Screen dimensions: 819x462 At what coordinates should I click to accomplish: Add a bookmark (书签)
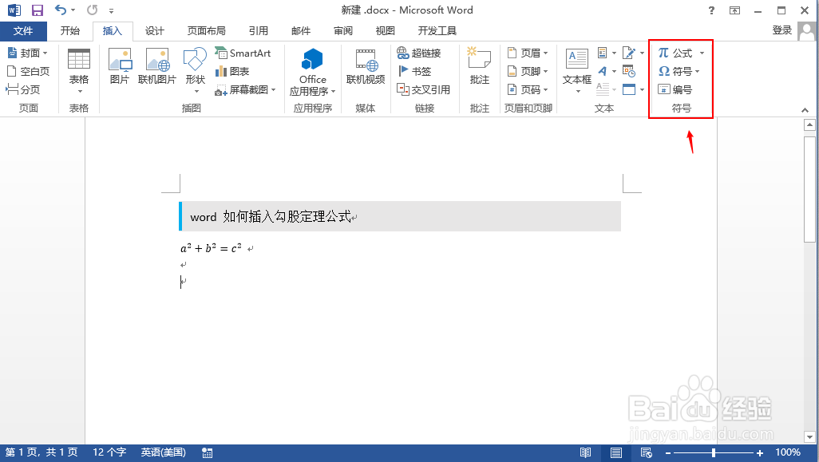414,71
